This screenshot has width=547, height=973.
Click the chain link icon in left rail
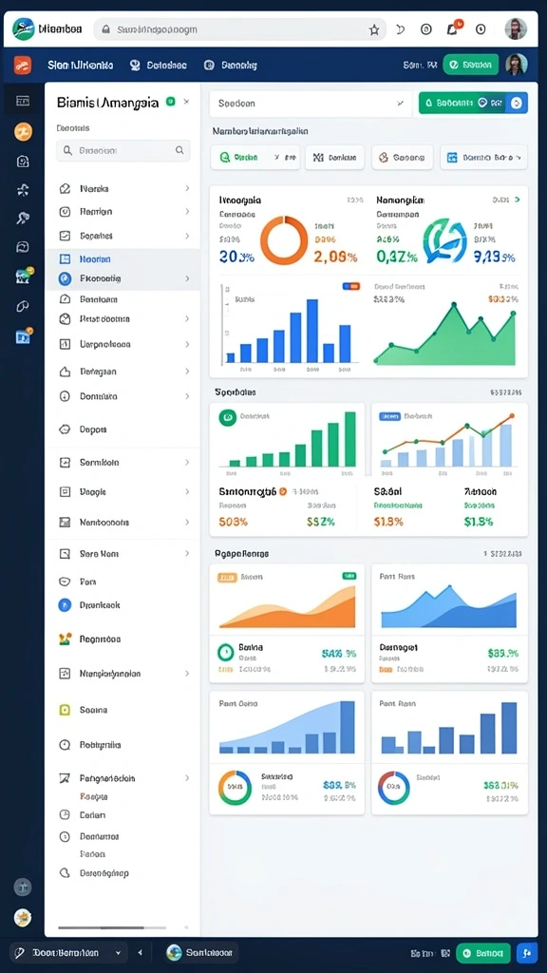pos(23,305)
